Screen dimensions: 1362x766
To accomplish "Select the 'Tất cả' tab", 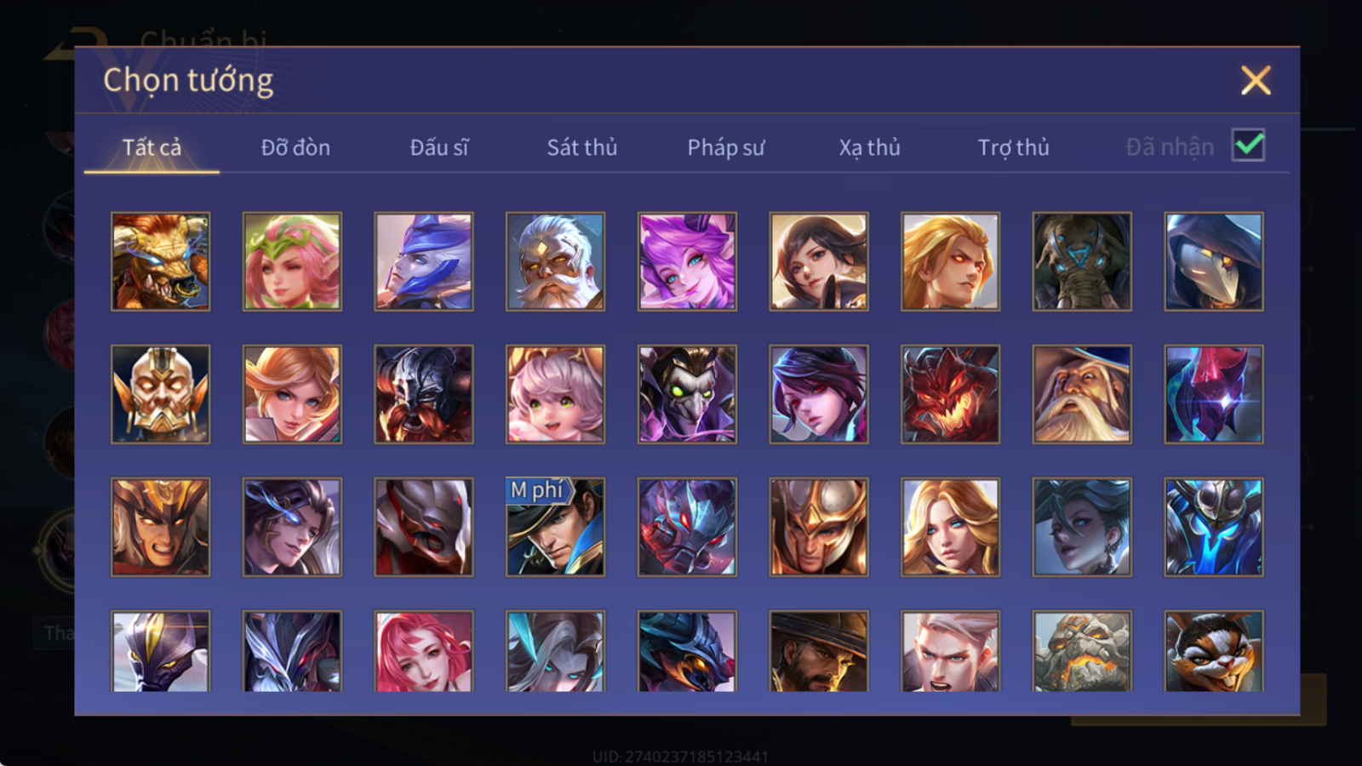I will 152,147.
